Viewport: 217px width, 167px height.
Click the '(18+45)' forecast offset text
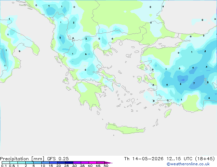tap(205, 159)
